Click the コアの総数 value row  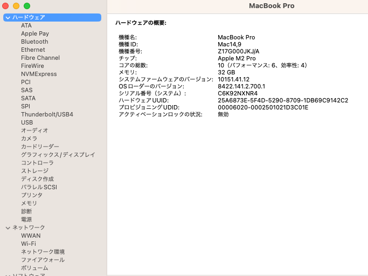pos(262,65)
